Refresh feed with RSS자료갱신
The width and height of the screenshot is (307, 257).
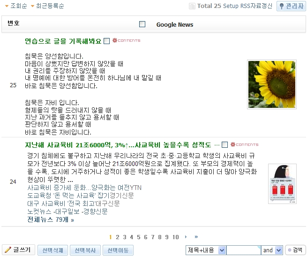[256, 6]
